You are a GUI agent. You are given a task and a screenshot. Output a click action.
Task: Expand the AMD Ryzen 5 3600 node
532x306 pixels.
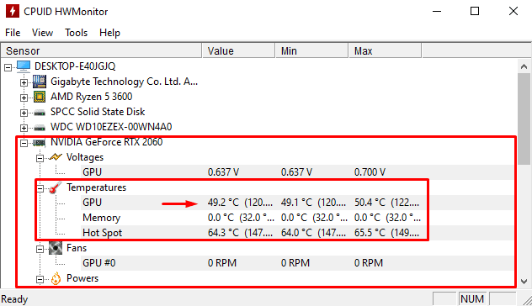pos(24,98)
